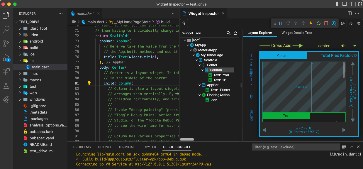Image resolution: width=363 pixels, height=169 pixels.
Task: Select the Icon node in Widget Tree
Action: [214, 100]
